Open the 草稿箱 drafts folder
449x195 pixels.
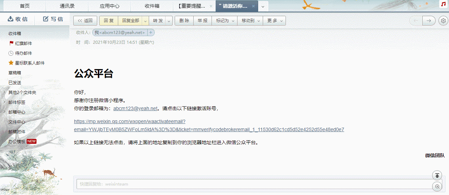click(15, 73)
